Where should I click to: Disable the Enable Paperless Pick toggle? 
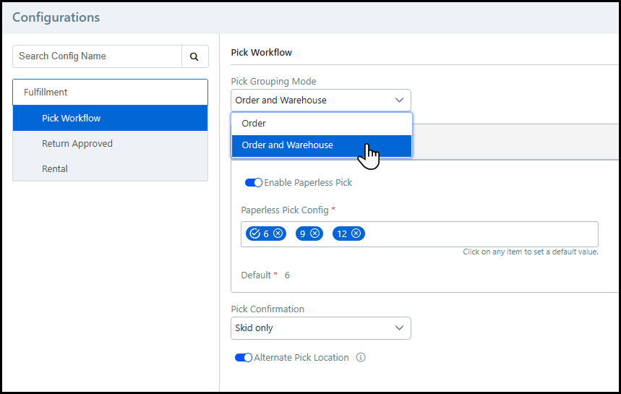tap(254, 183)
